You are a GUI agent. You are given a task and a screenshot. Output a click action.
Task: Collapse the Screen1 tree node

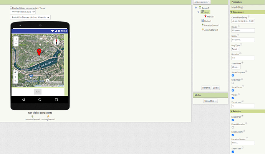click(196, 8)
